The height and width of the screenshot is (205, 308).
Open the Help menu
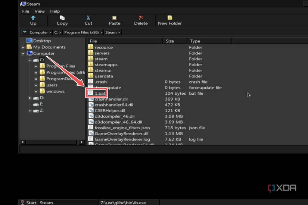point(55,11)
